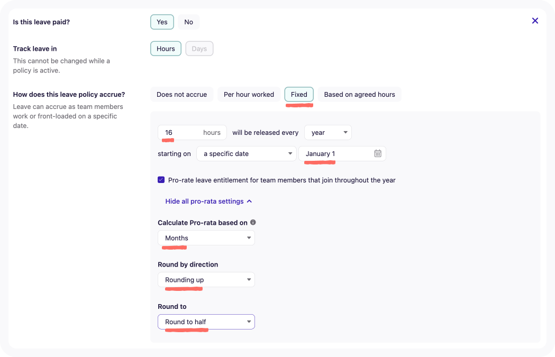
Task: Select Fixed accrual method
Action: [298, 94]
